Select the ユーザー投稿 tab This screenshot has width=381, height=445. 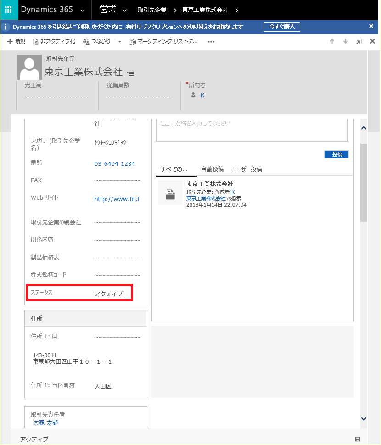click(247, 169)
